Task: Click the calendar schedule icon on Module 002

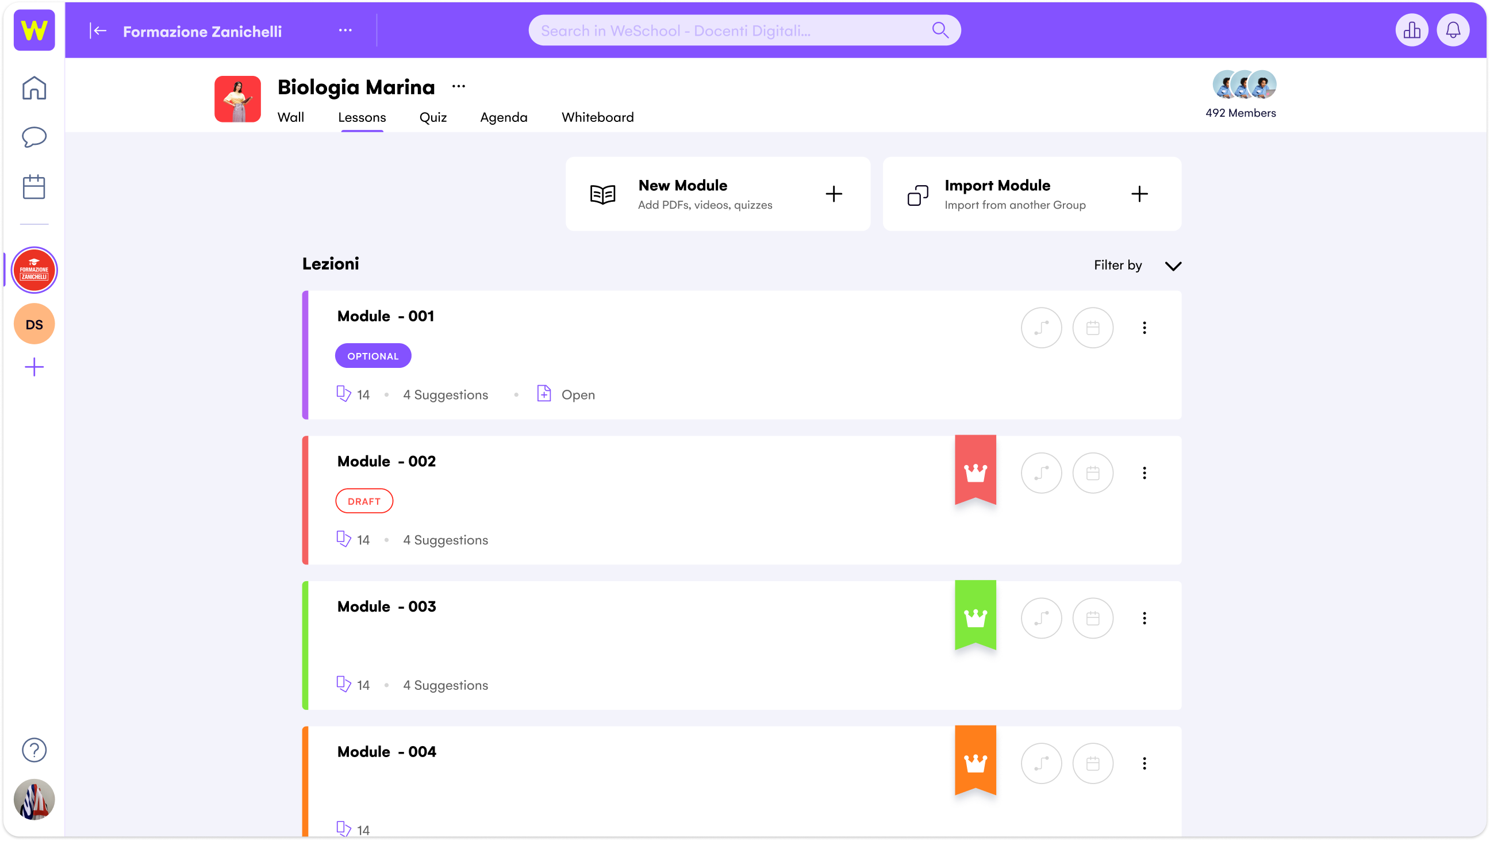Action: [x=1093, y=473]
